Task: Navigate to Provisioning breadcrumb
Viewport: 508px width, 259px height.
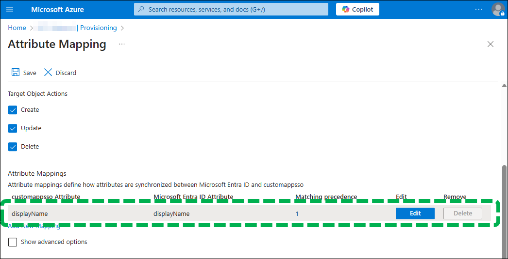Action: [x=98, y=28]
